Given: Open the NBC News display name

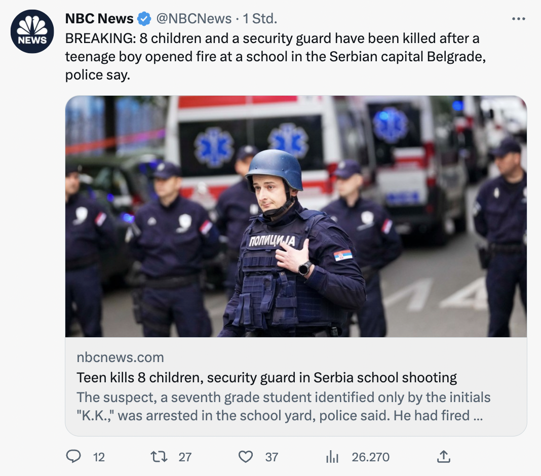Looking at the screenshot, I should point(99,19).
